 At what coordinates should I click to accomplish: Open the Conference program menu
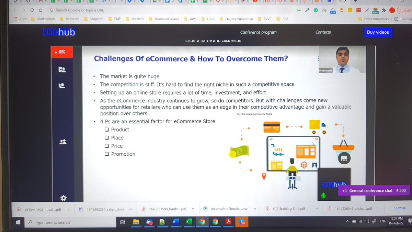(x=258, y=32)
